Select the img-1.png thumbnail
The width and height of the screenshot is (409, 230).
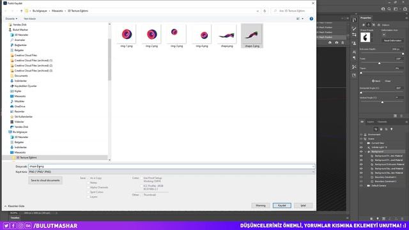(127, 36)
